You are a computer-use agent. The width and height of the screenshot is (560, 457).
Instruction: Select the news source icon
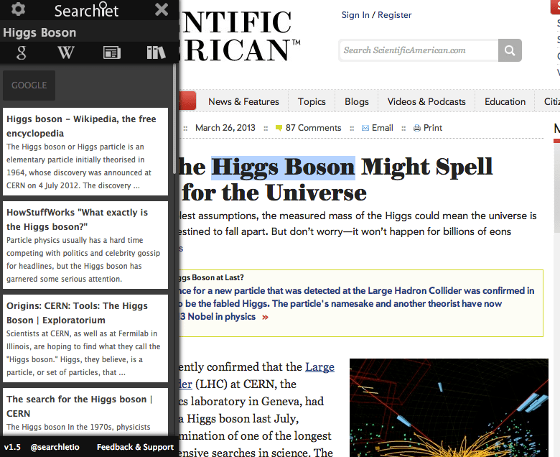(111, 52)
